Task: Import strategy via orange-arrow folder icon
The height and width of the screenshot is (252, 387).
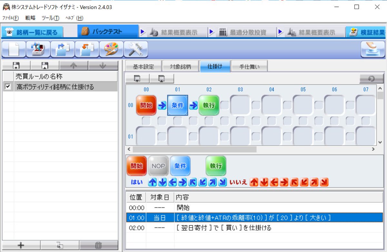Action: point(87,49)
